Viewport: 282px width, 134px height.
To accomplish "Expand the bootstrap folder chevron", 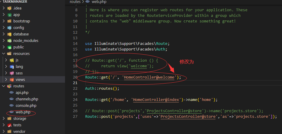I will pyautogui.click(x=4, y=21).
